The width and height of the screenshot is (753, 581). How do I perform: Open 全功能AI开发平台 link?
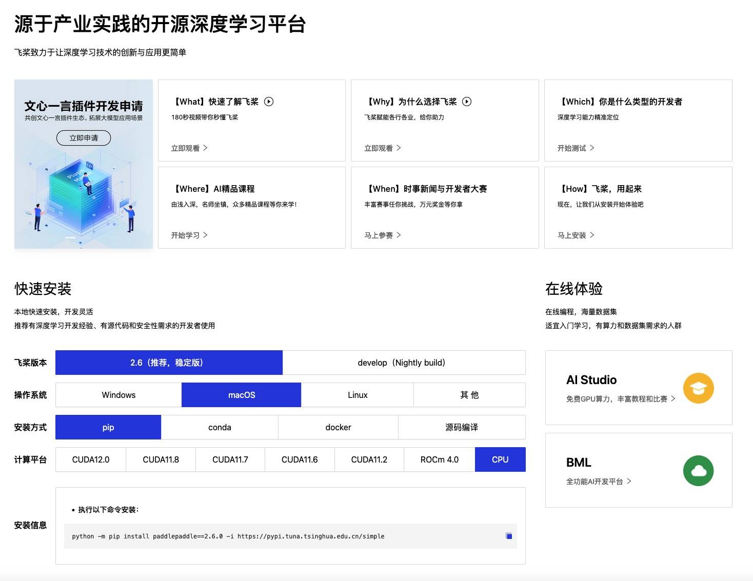[x=599, y=482]
